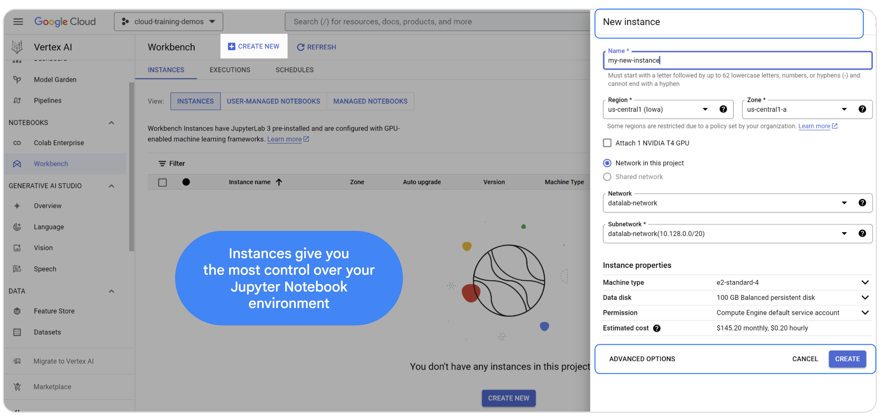Click the Feature Store icon
This screenshot has height=418, width=885.
click(x=17, y=311)
